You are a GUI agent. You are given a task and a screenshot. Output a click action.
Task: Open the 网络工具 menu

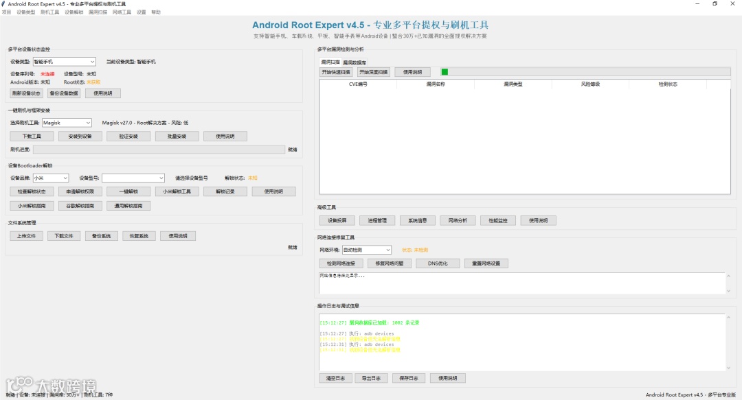(122, 12)
